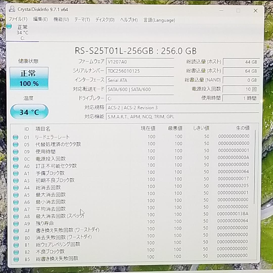Select the blue dot for 予備ブロック数
The image size is (273, 273).
[x=16, y=173]
